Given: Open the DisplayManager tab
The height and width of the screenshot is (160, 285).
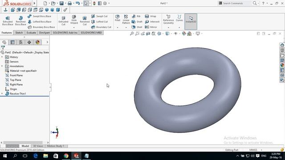Looking at the screenshot, I should coord(37,42).
